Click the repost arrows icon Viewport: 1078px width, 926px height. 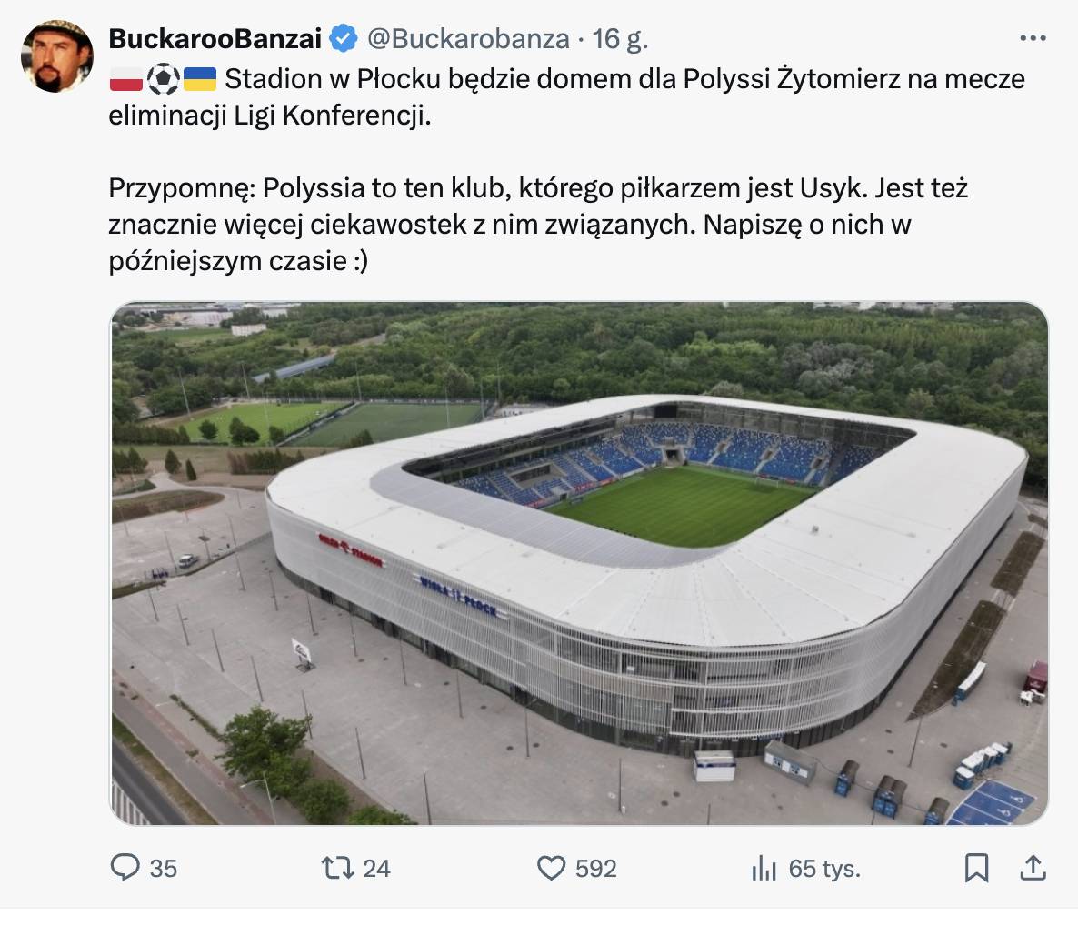click(338, 868)
